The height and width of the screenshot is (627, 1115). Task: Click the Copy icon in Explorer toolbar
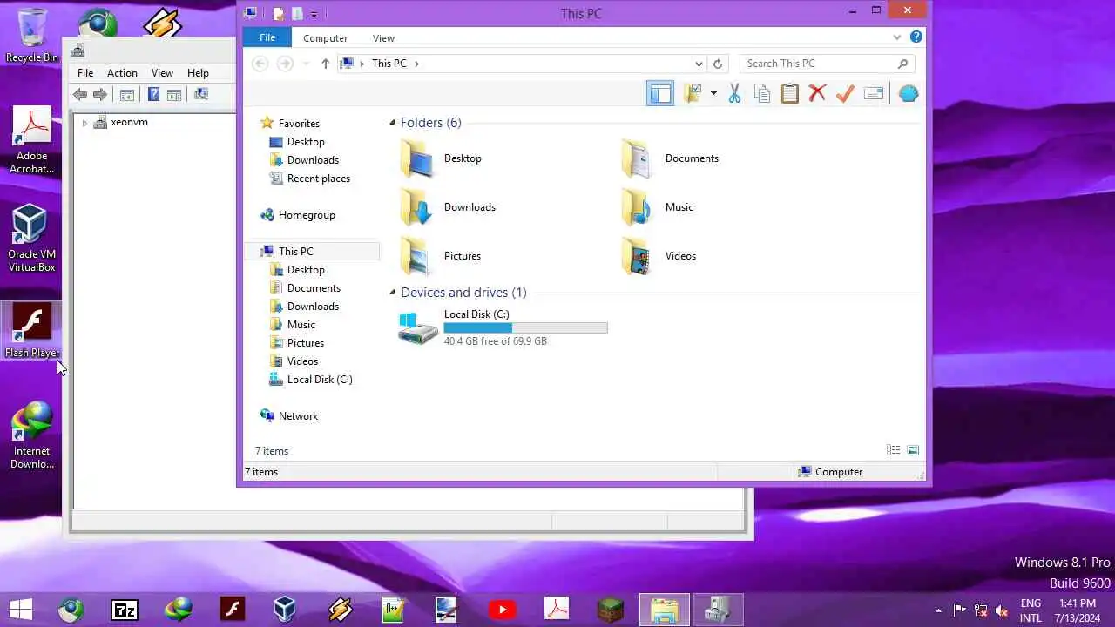(x=762, y=94)
